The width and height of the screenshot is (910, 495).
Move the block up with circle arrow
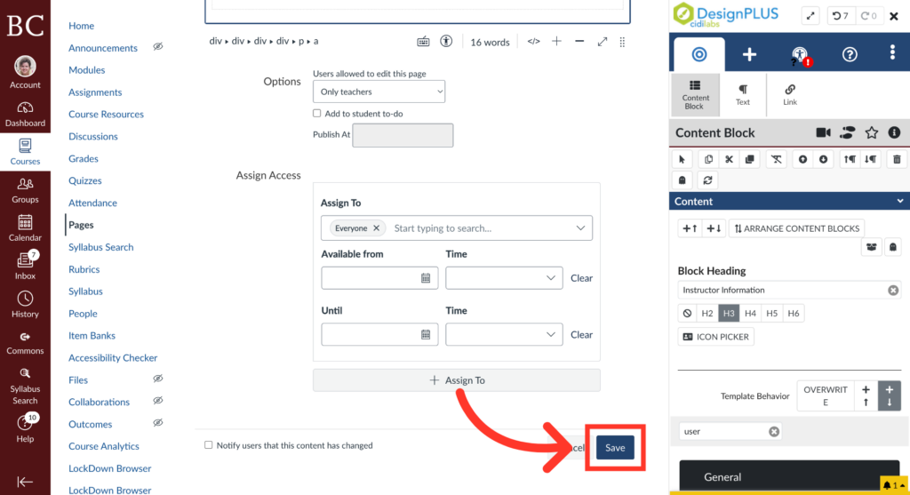click(802, 160)
